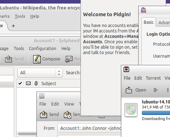Select the Basic tab in Pidgin account dialog
The height and width of the screenshot is (137, 170).
click(x=149, y=22)
